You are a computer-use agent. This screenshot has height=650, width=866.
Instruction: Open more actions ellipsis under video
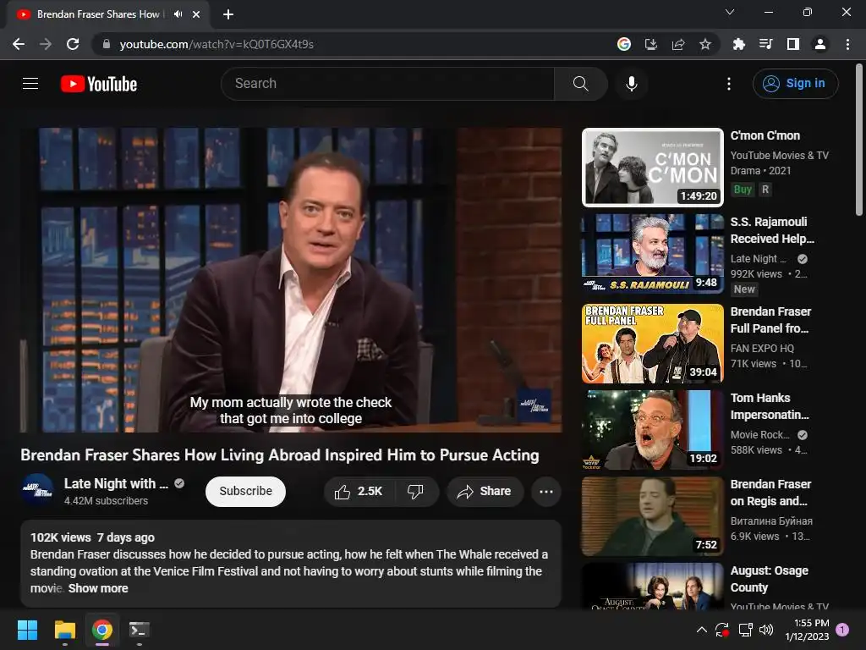click(x=546, y=492)
